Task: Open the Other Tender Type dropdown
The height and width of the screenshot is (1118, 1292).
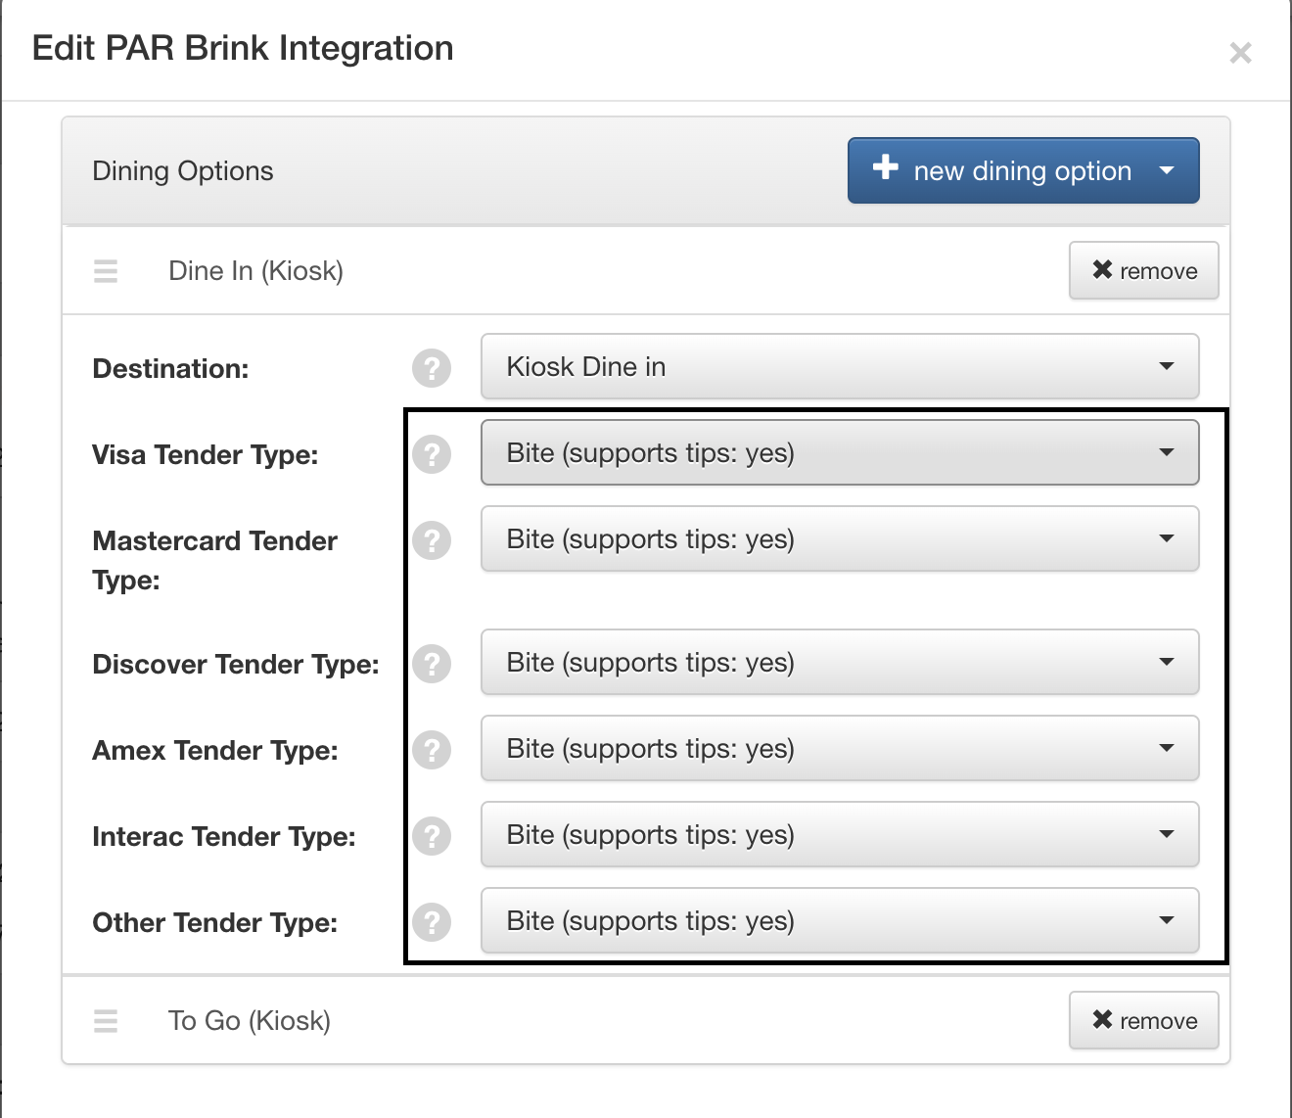Action: 840,920
